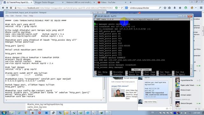This screenshot has width=204, height=115.
Task: Open the Firefox hamburger menu
Action: tap(201, 8)
